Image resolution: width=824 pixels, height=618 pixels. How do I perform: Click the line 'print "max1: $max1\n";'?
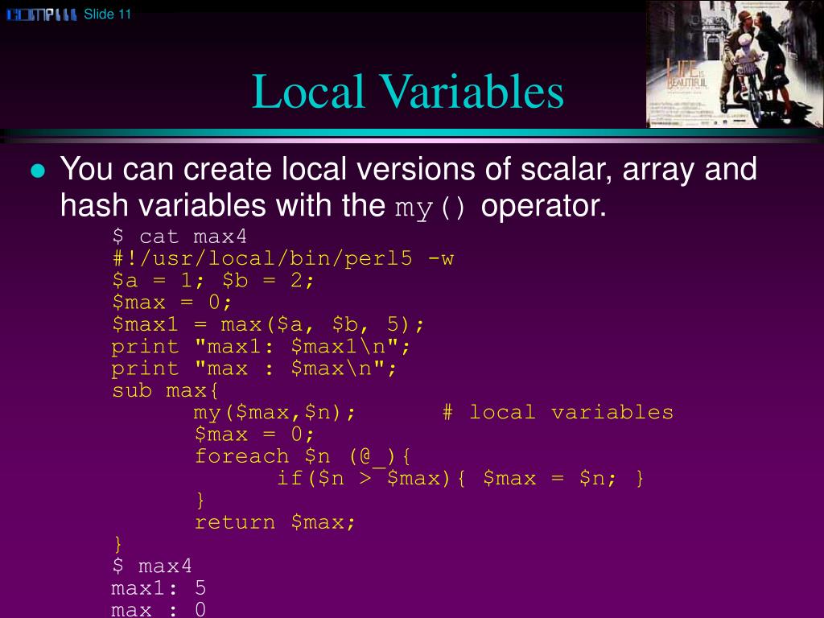(x=260, y=346)
